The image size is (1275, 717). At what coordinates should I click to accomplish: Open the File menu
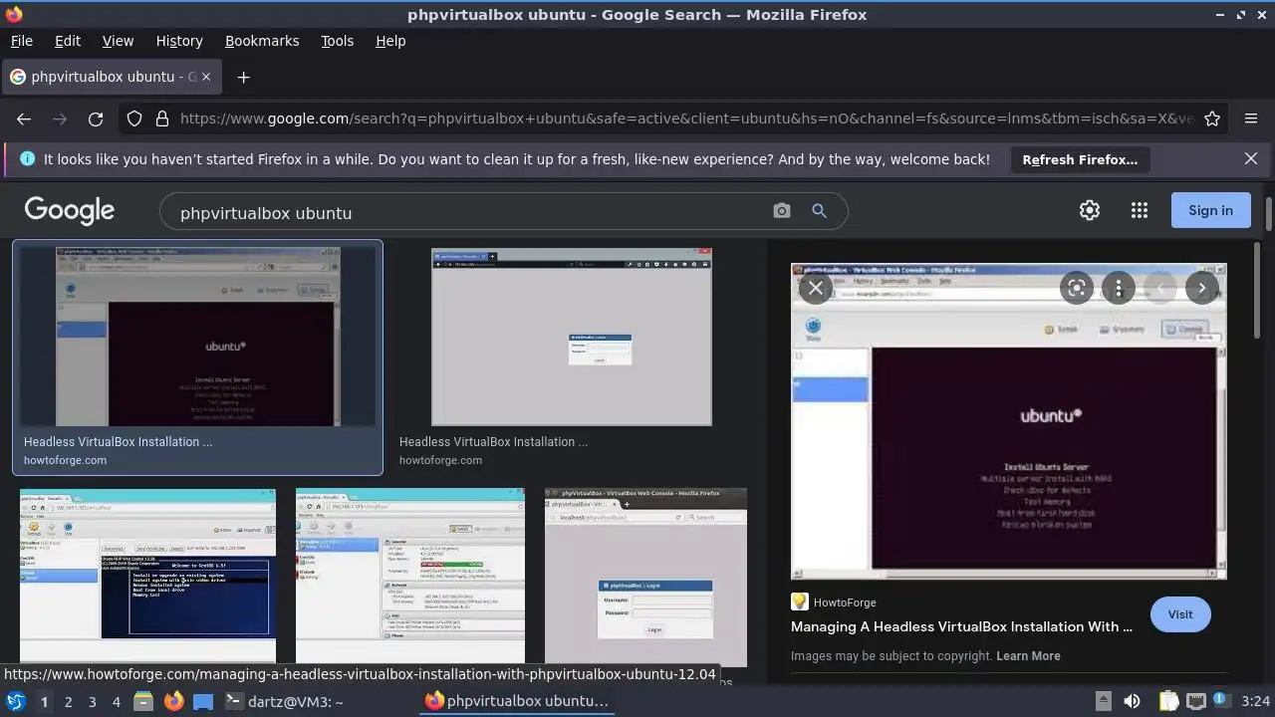point(21,41)
